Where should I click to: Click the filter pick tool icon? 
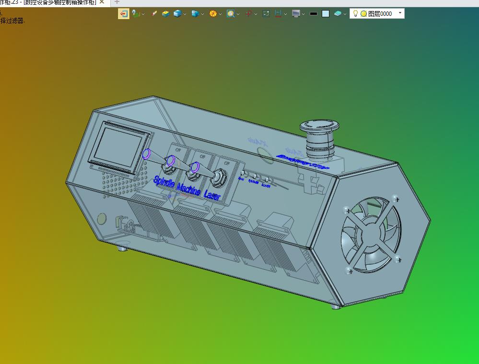136,14
